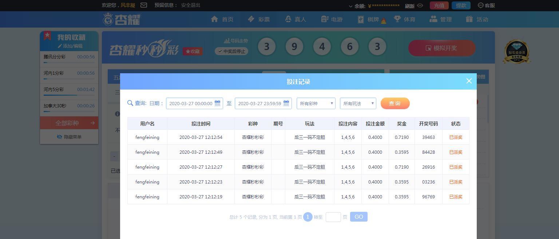The width and height of the screenshot is (559, 239).
Task: Click start date input field
Action: (194, 103)
